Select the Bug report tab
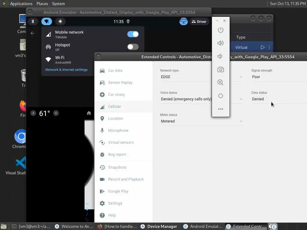The height and width of the screenshot is (230, 307). coord(124,155)
